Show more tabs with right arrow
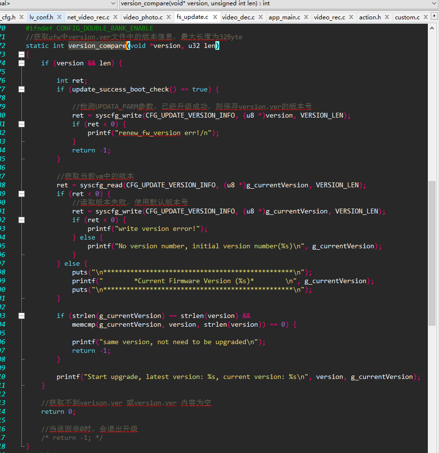Image resolution: width=439 pixels, height=453 pixels. click(434, 16)
